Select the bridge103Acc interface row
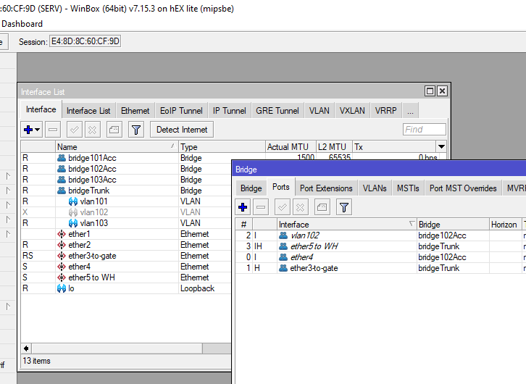 click(x=126, y=180)
